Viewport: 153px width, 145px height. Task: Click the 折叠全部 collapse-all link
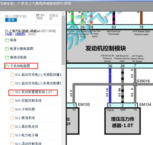tap(54, 17)
